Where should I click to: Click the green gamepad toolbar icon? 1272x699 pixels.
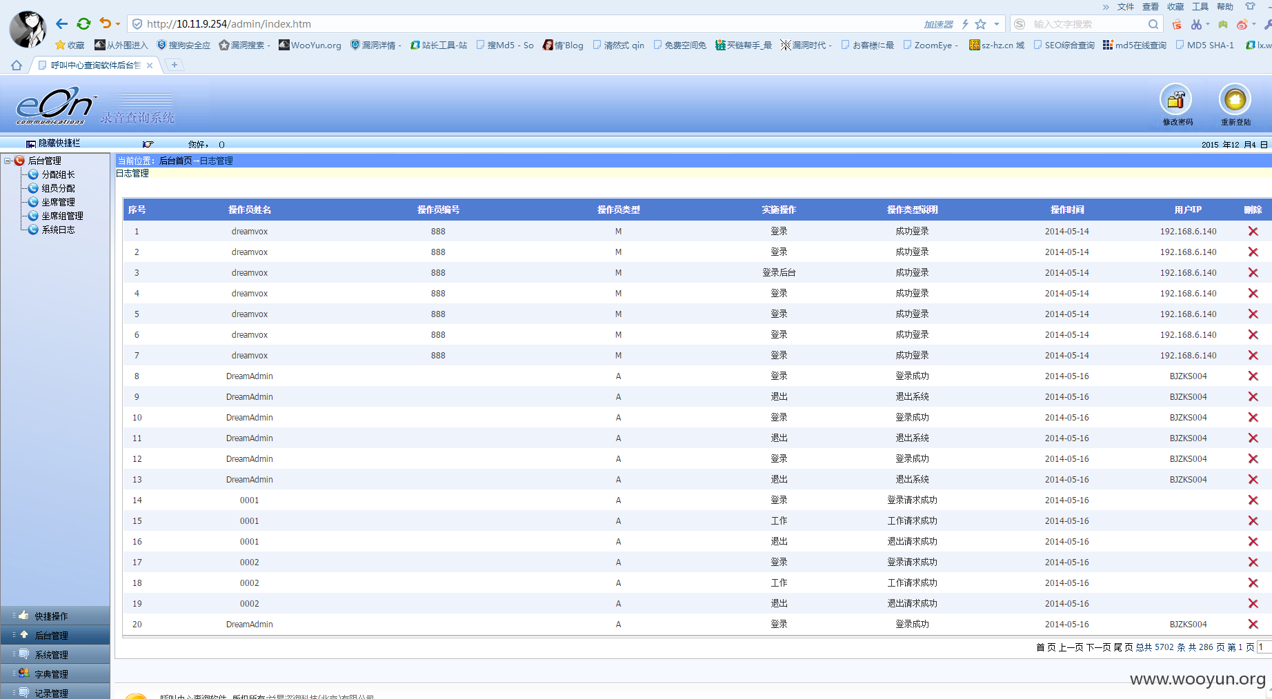1223,24
